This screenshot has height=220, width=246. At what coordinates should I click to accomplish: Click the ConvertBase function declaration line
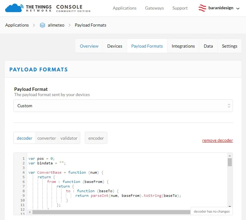click(x=66, y=172)
